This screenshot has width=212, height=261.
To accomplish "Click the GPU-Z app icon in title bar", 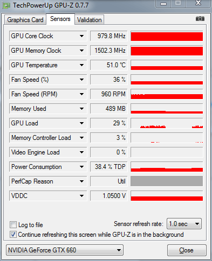I will [6, 6].
